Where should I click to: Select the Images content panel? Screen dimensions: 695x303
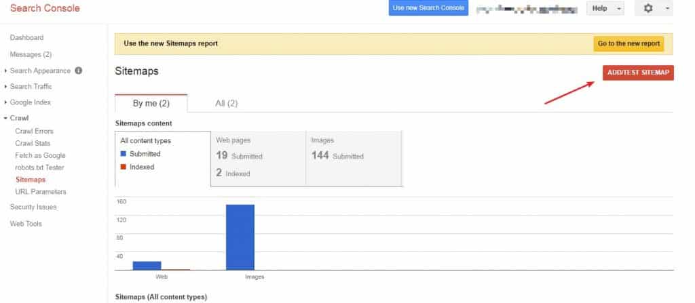pos(354,159)
